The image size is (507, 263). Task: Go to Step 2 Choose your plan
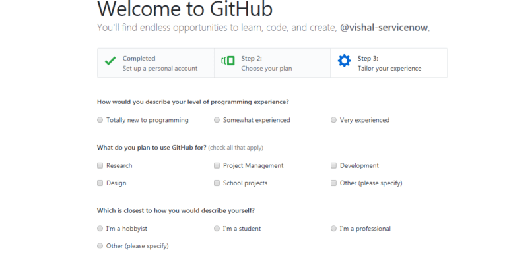click(x=272, y=63)
